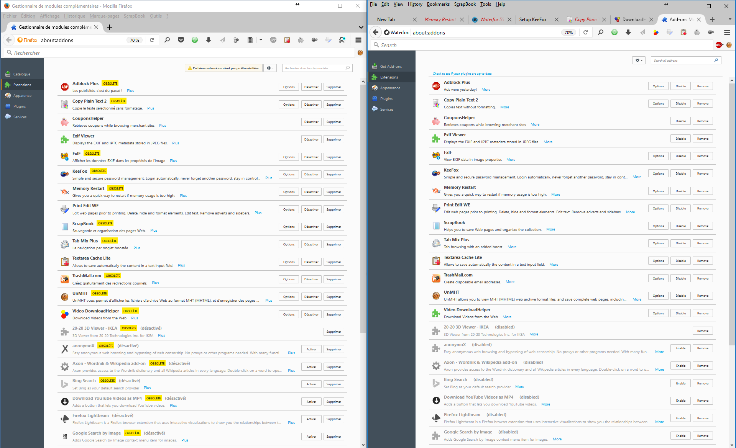Open ABP dropdown in Waterfox search row
The height and width of the screenshot is (448, 736).
coord(723,45)
